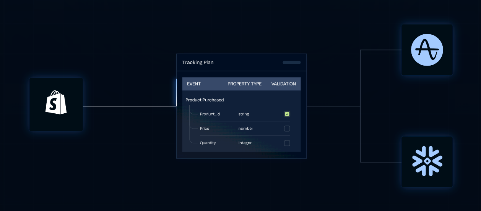Click the string type value
Viewport: 481px width, 211px height.
pyautogui.click(x=244, y=114)
